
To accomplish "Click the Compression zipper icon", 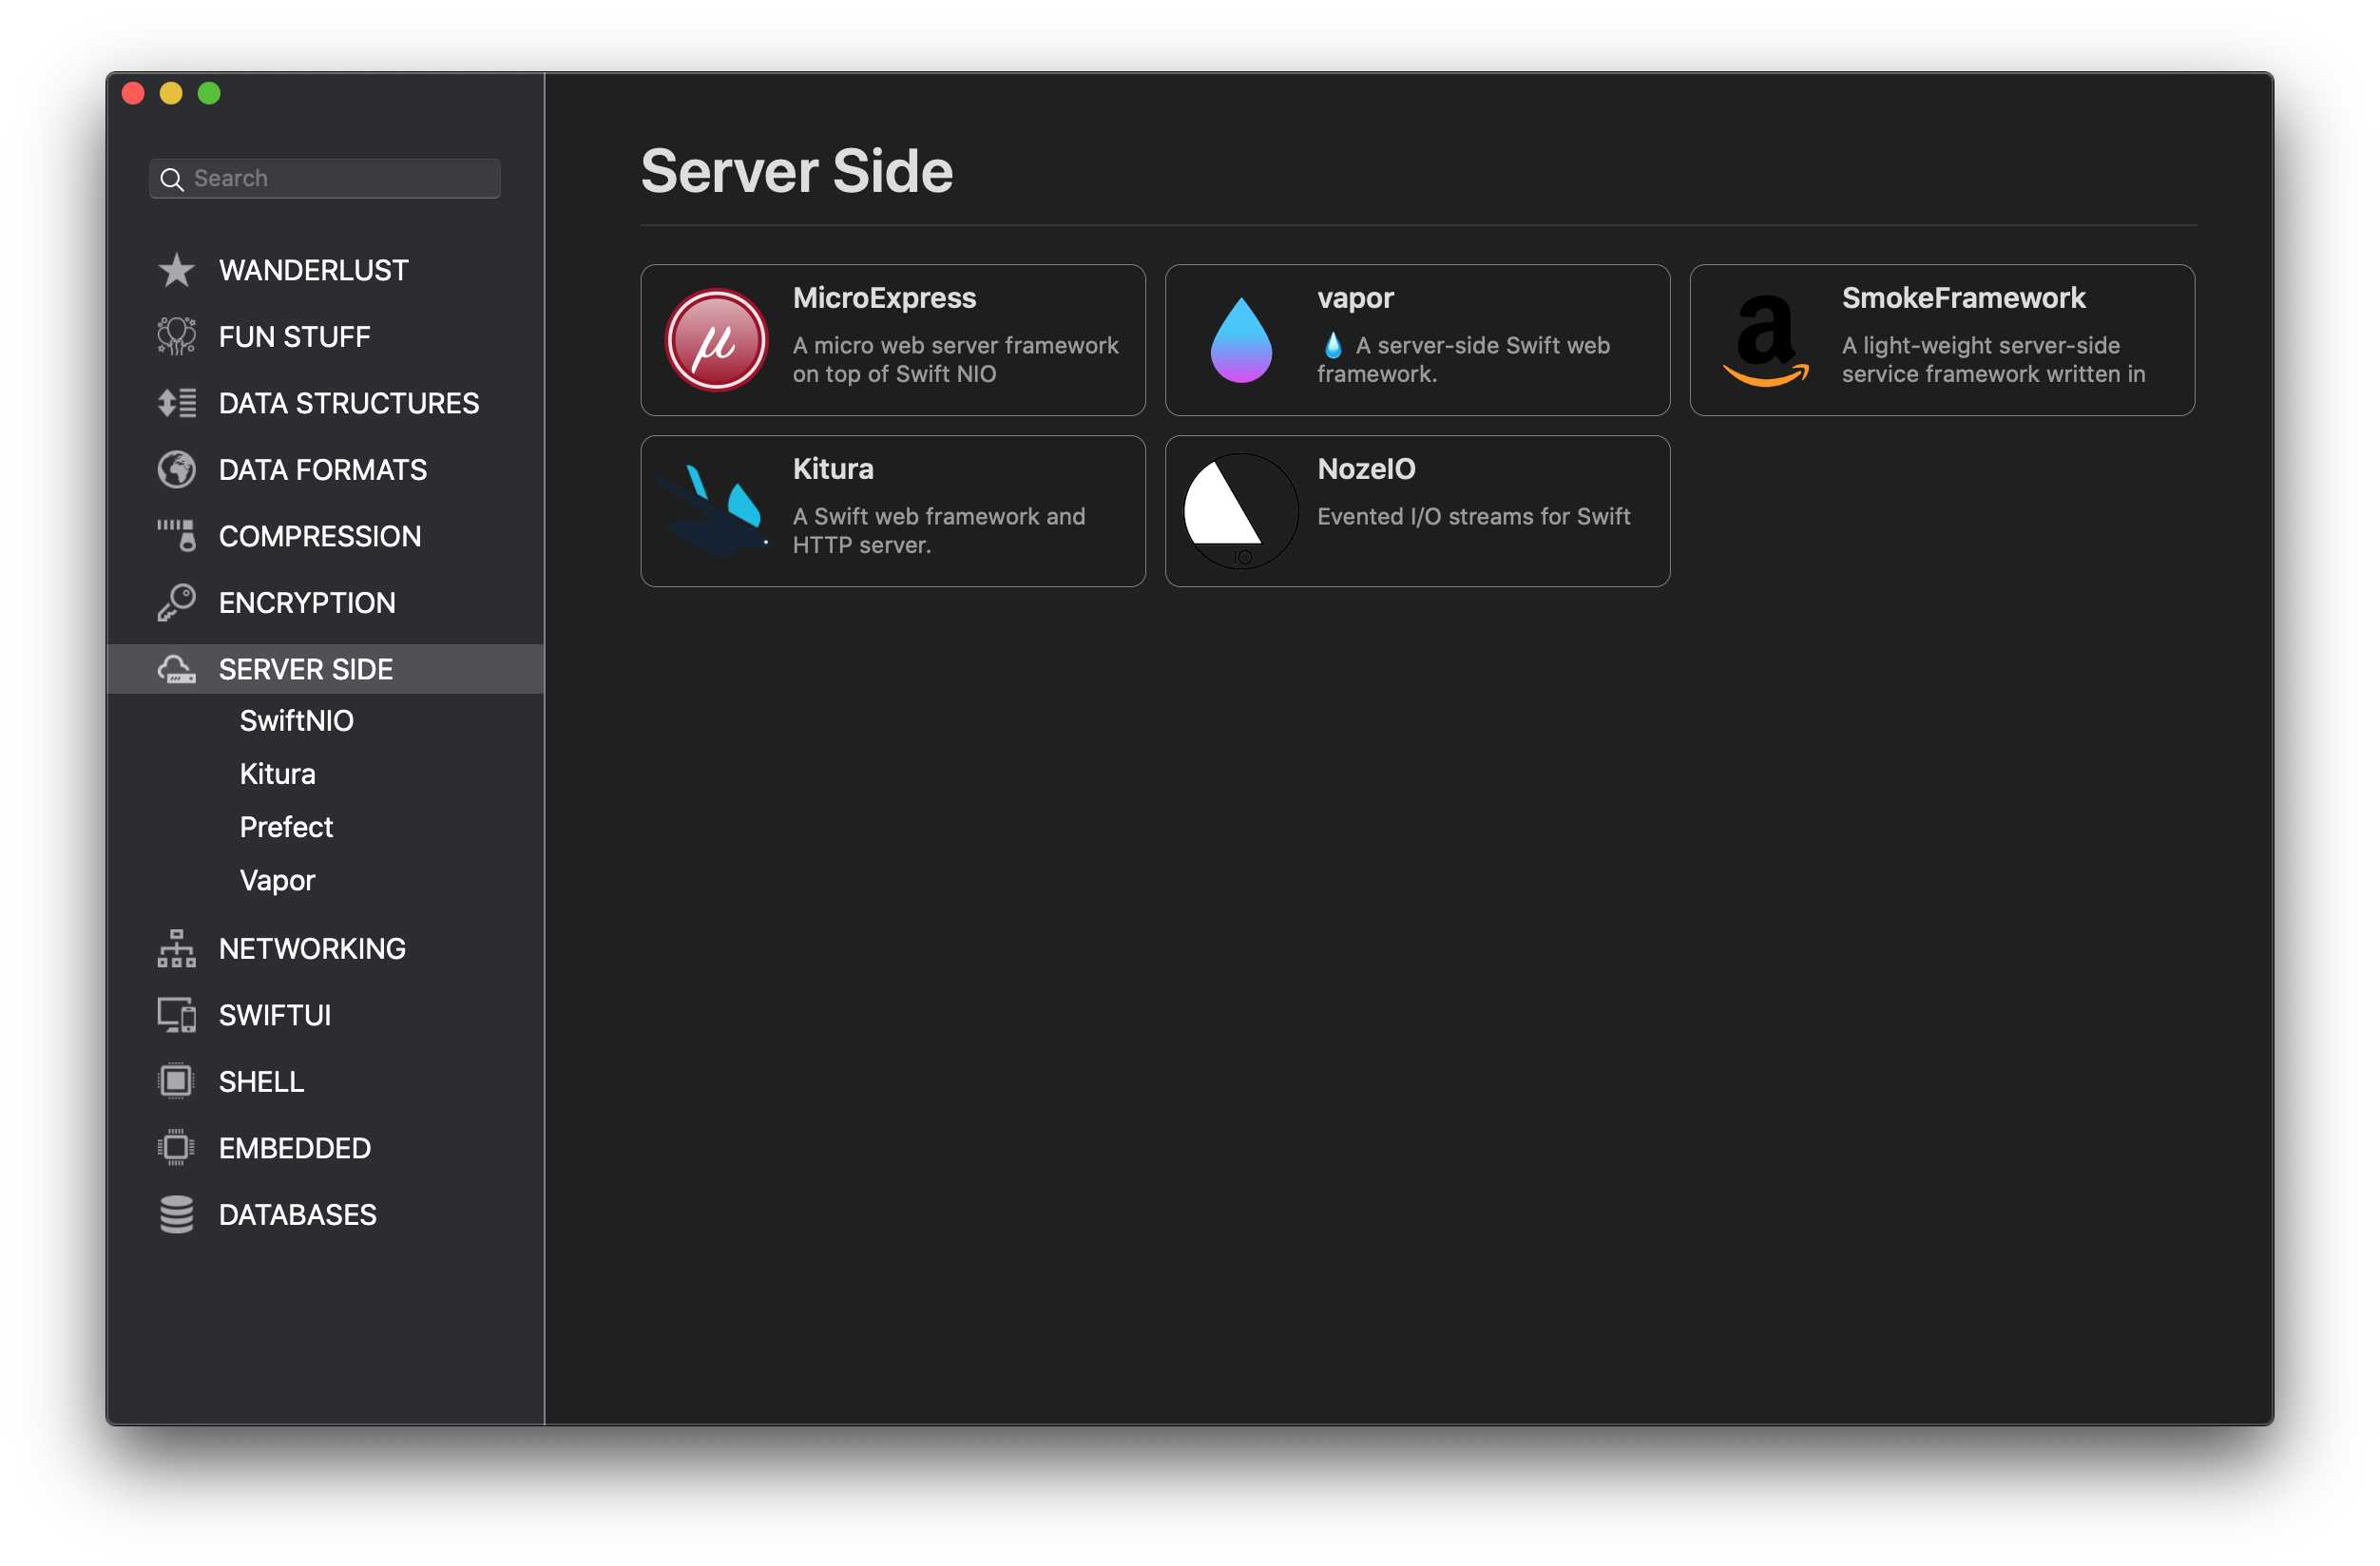I will pyautogui.click(x=176, y=536).
